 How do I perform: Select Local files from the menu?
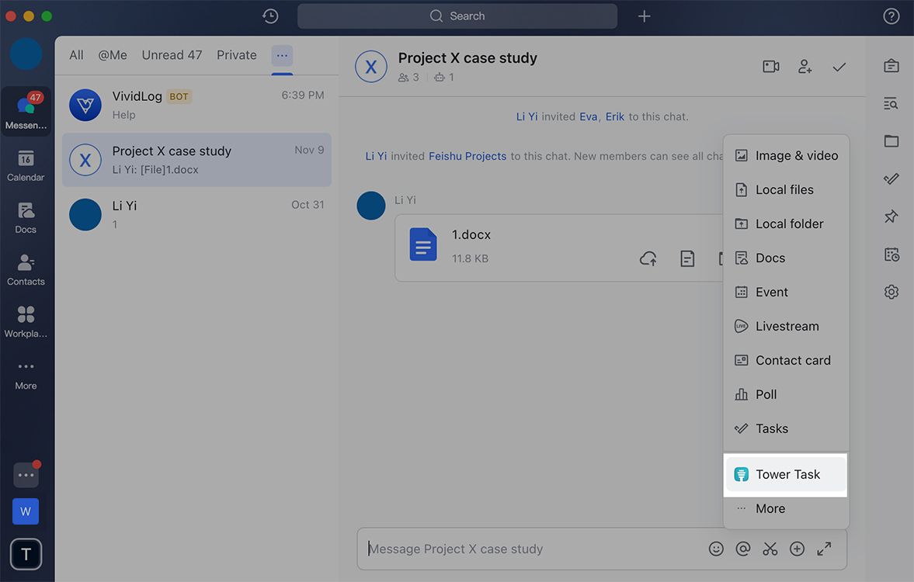pyautogui.click(x=786, y=190)
